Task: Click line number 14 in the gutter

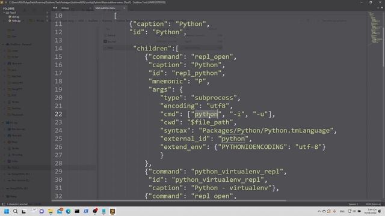Action: click(x=58, y=49)
